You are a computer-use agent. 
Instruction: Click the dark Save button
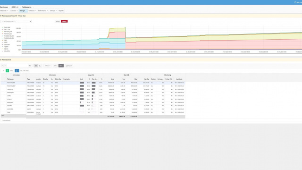pos(61,66)
